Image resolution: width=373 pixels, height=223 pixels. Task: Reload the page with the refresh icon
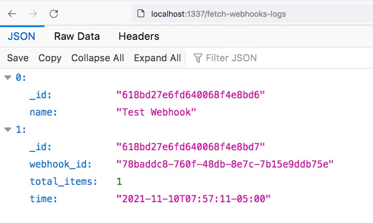point(54,14)
